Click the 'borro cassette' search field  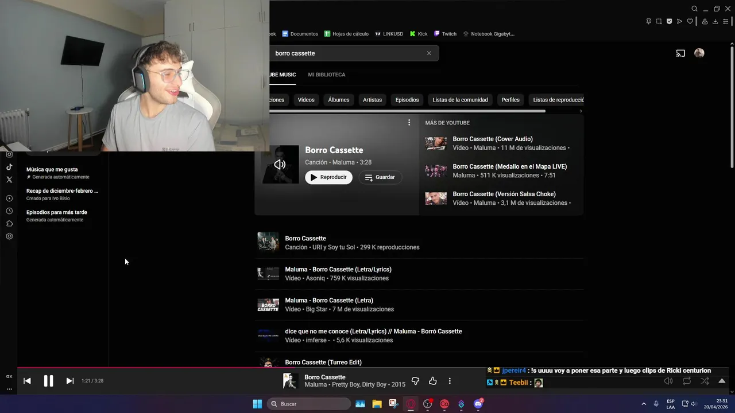pos(349,53)
